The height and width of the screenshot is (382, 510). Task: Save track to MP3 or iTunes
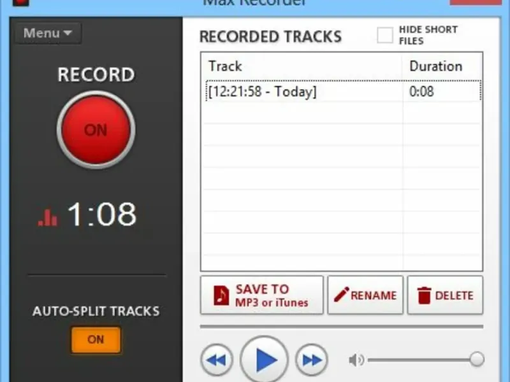click(262, 295)
